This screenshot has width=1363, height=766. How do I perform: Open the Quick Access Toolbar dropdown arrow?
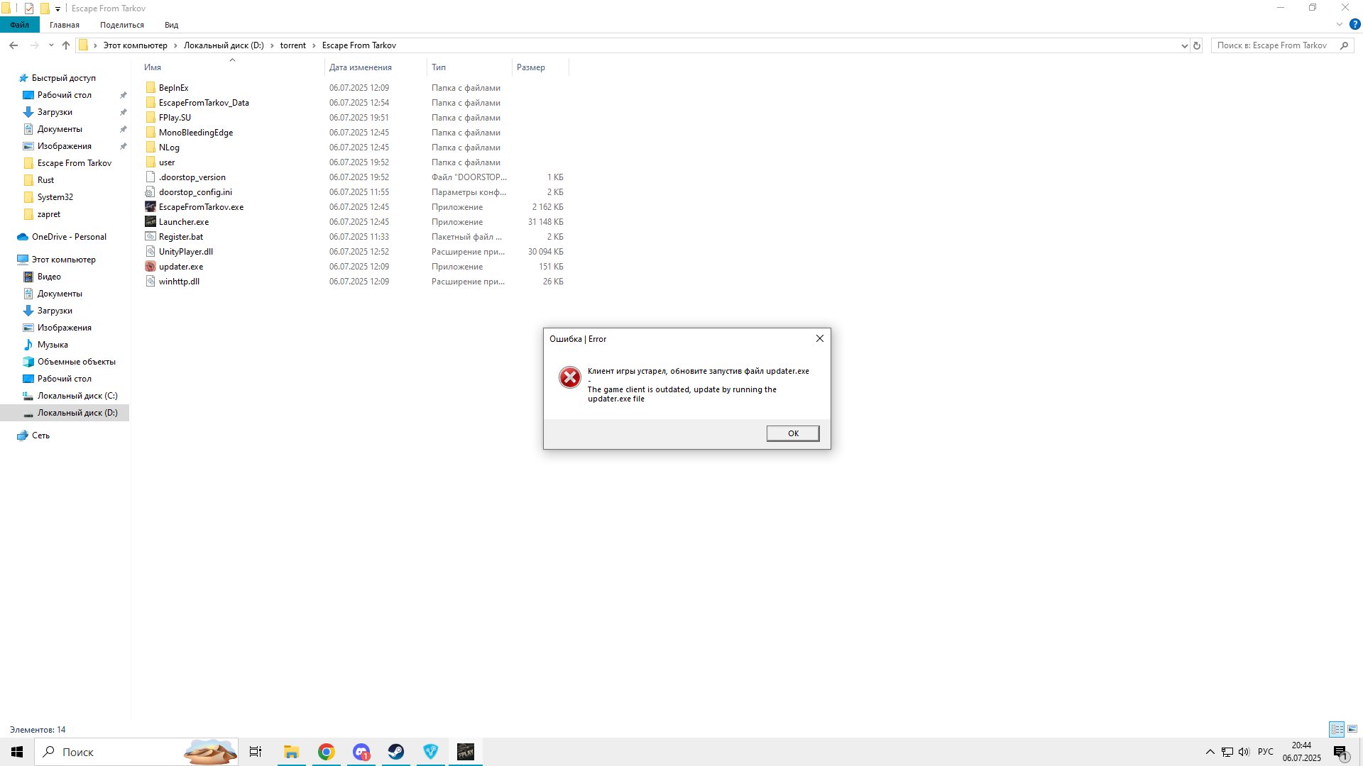pos(58,9)
